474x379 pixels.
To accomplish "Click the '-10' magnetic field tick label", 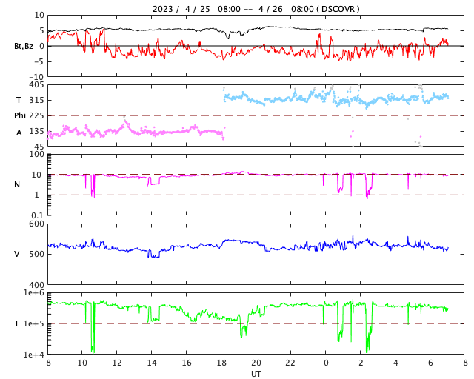I will 38,77.
